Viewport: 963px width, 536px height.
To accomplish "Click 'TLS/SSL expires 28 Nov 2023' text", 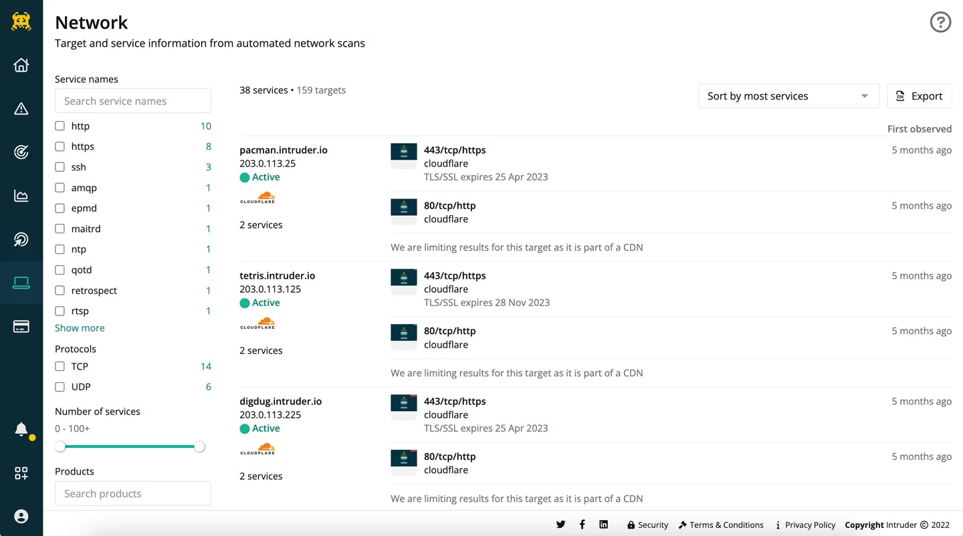I will point(487,303).
